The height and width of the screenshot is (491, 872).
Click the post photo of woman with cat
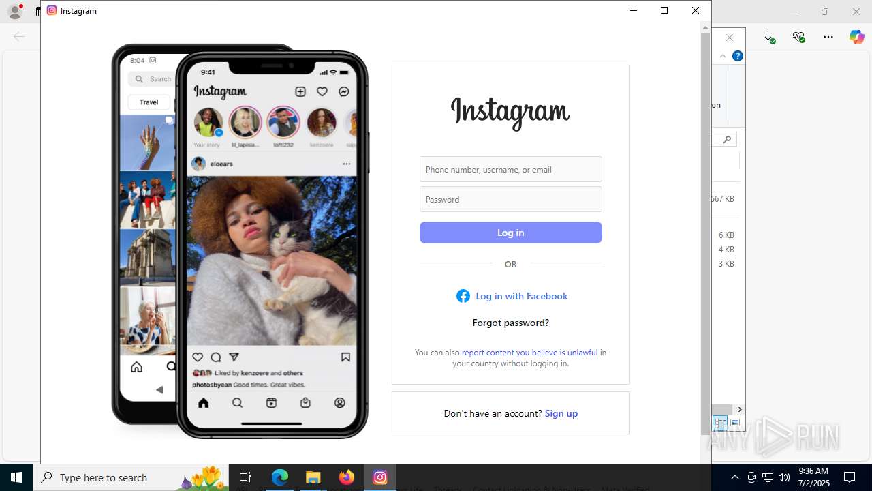(x=271, y=261)
